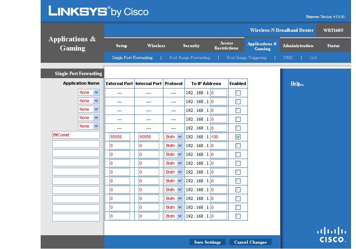Click the Application Name column label
This screenshot has height=249, width=356.
click(x=81, y=83)
